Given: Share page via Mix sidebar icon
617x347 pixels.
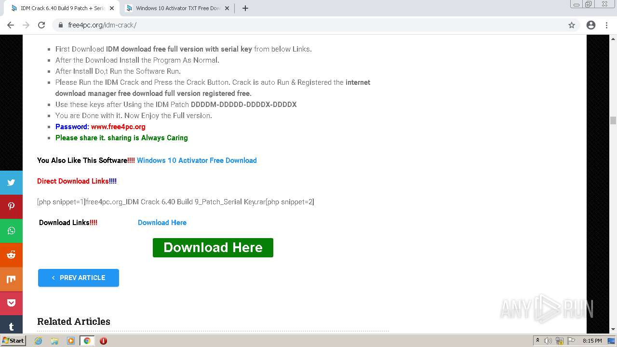Looking at the screenshot, I should [11, 279].
